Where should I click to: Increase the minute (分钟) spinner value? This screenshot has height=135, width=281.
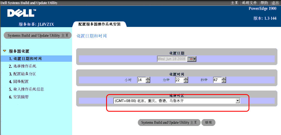click(x=186, y=78)
